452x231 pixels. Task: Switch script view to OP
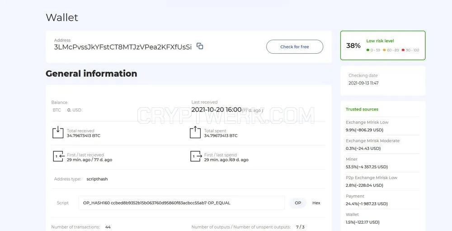(298, 203)
